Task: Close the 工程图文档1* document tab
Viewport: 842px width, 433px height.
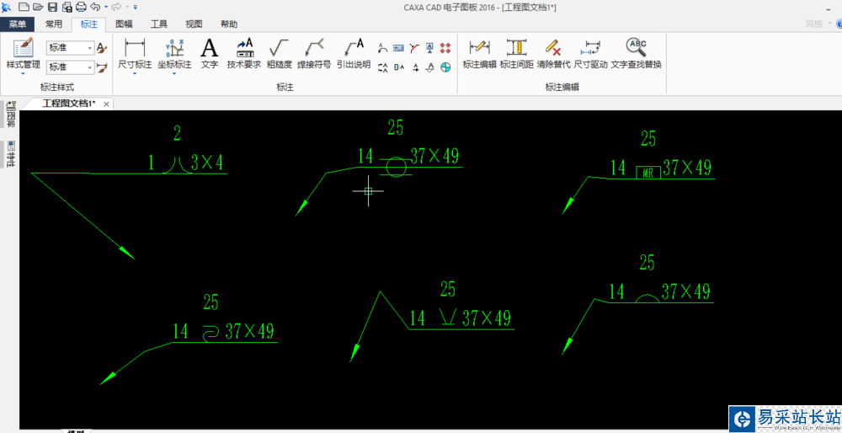Action: (106, 104)
